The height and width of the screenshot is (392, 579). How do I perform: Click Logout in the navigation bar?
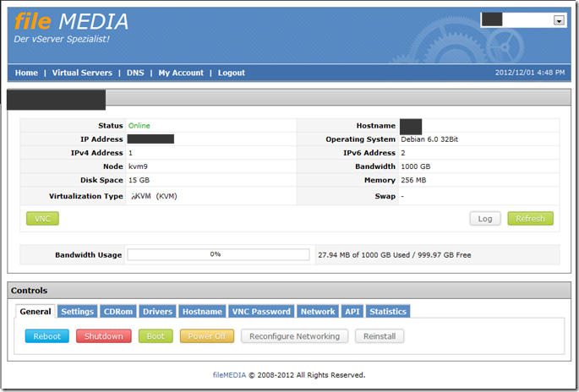coord(231,73)
